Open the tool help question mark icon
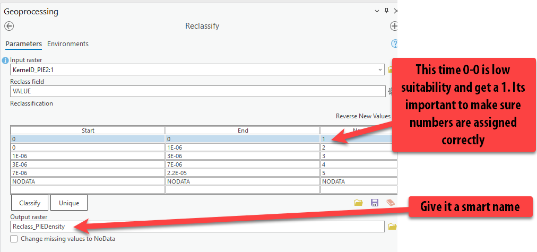Viewport: 537px width, 252px height. 394,44
